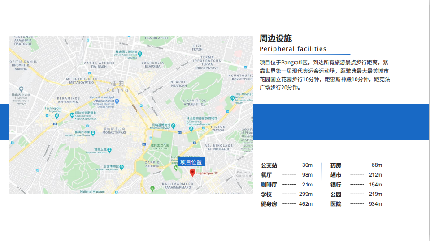Click the 雅典农业大学 university marker

click(x=21, y=89)
